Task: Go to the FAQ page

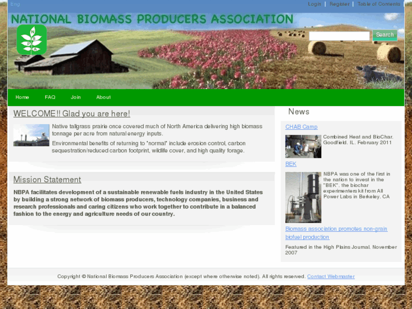Action: point(50,98)
